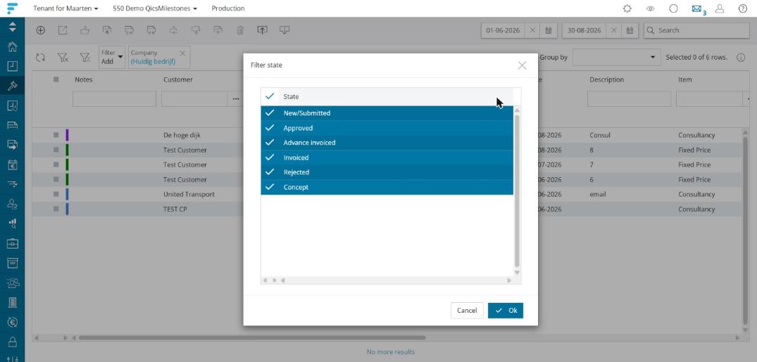
Task: Open the Customer filter ellipsis button
Action: point(236,99)
